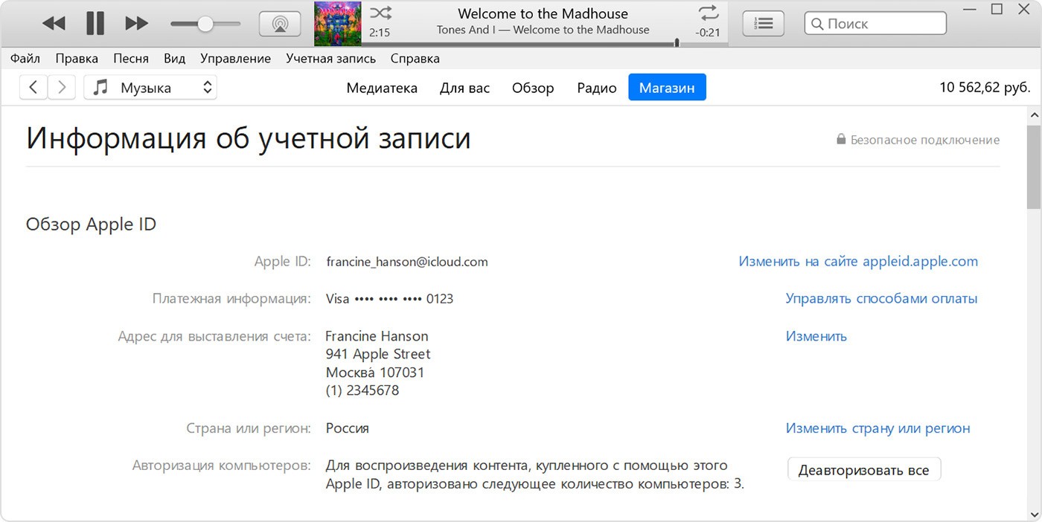Screen dimensions: 1042x522
Task: Adjust the volume slider knob
Action: pyautogui.click(x=205, y=24)
